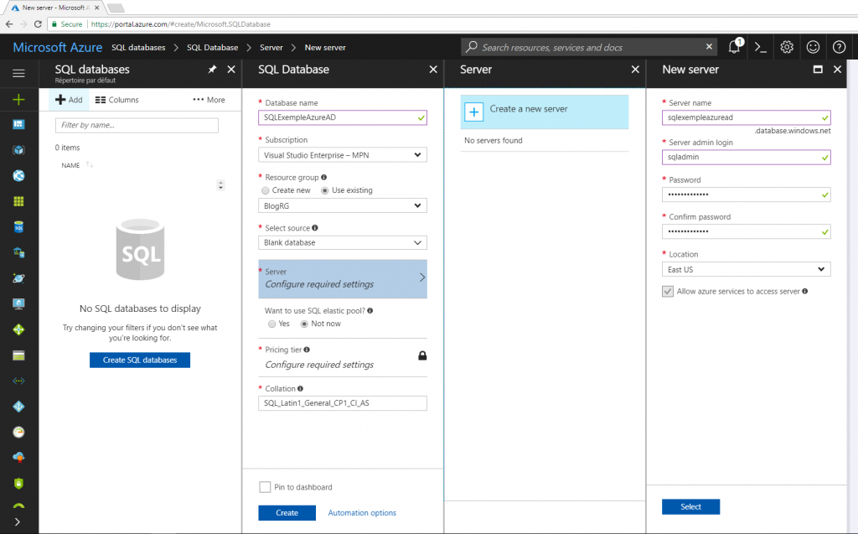The image size is (858, 534).
Task: Click the Pricing tier lock icon
Action: [422, 355]
